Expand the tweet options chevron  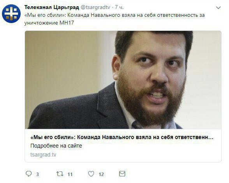[218, 8]
